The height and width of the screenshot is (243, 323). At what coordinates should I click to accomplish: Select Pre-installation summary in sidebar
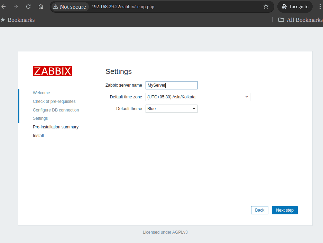[x=56, y=127]
